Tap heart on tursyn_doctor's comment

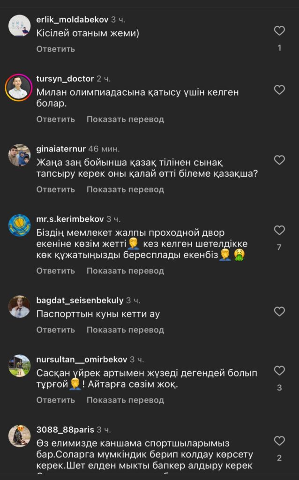tap(279, 90)
